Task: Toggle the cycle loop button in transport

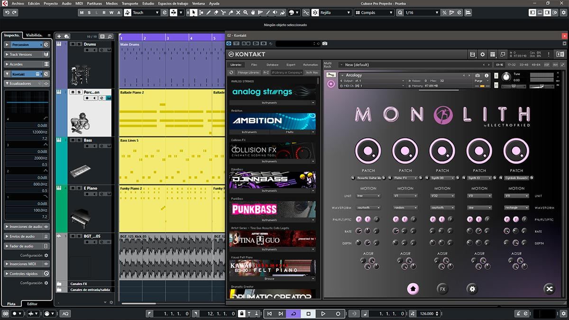Action: [294, 314]
